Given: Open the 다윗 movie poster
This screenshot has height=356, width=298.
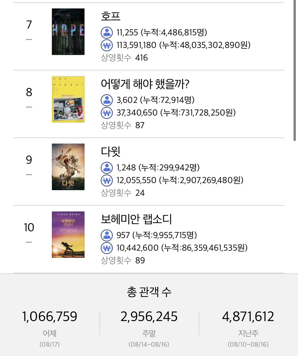Looking at the screenshot, I should (68, 167).
